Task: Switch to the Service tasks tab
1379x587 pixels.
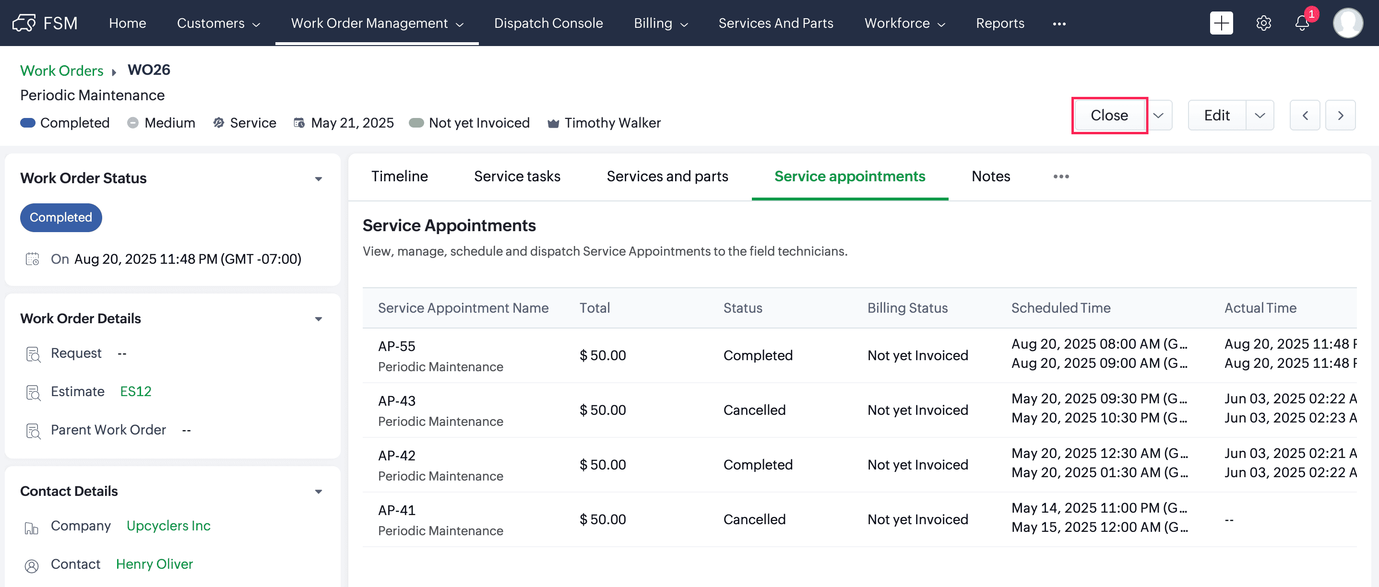Action: 517,176
